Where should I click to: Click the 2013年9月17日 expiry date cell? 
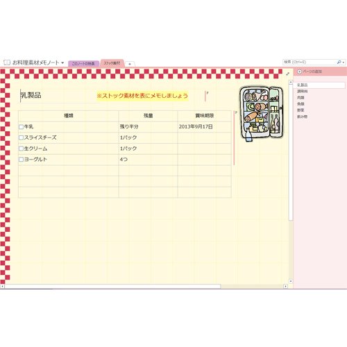tap(205, 127)
